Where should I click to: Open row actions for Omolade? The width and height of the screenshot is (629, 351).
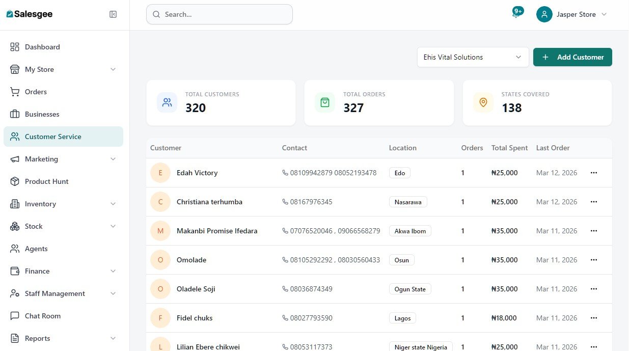click(593, 260)
